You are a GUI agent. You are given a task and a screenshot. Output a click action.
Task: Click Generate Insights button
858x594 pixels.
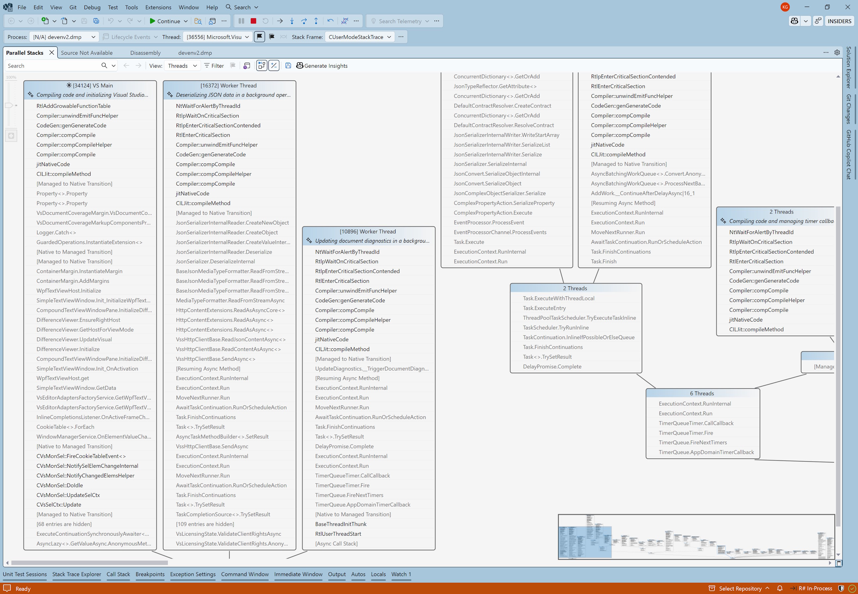(x=322, y=66)
